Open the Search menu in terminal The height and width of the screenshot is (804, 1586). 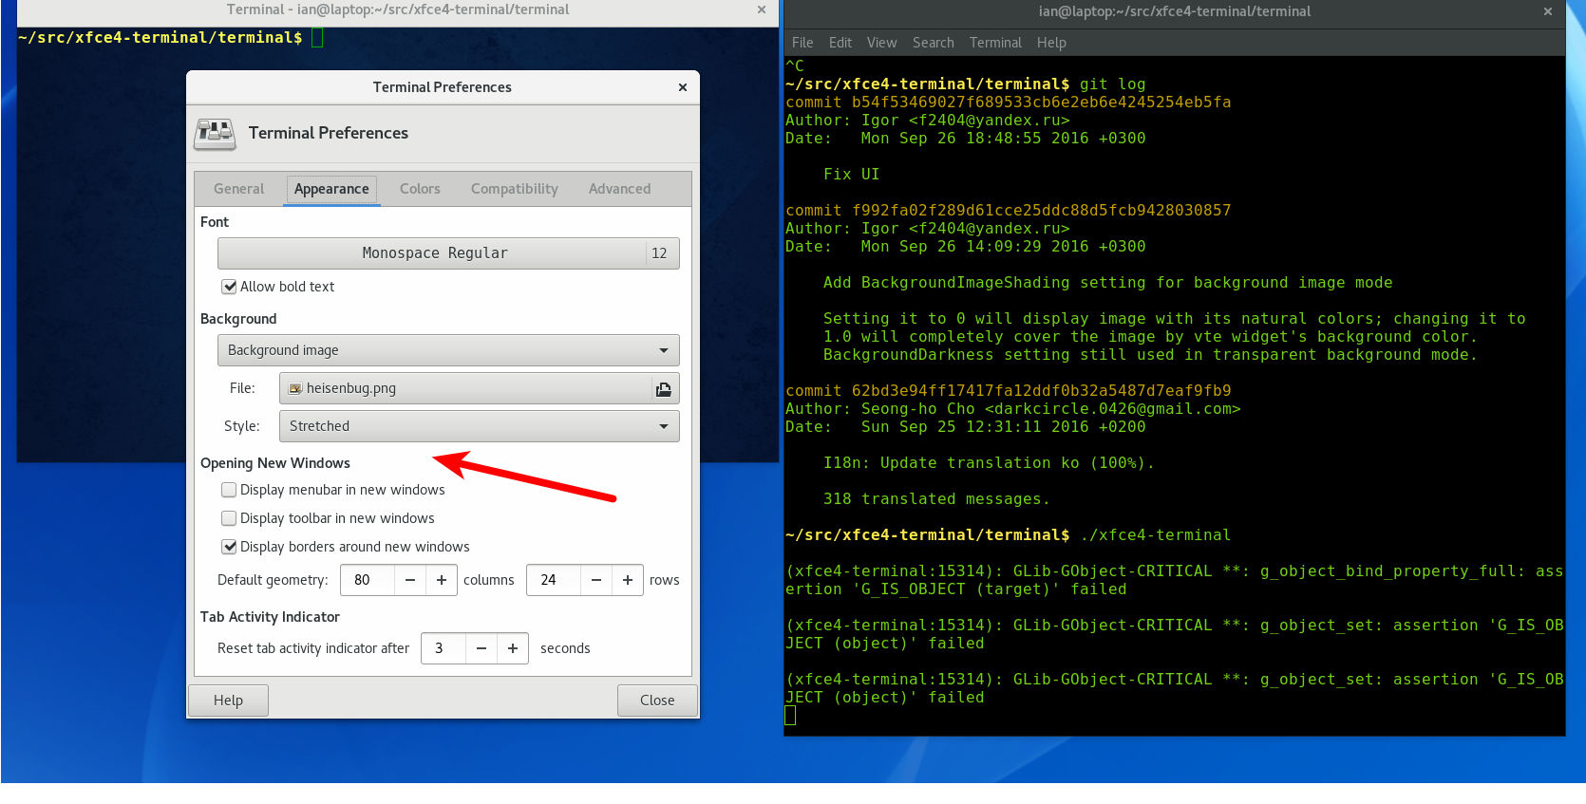[x=933, y=43]
